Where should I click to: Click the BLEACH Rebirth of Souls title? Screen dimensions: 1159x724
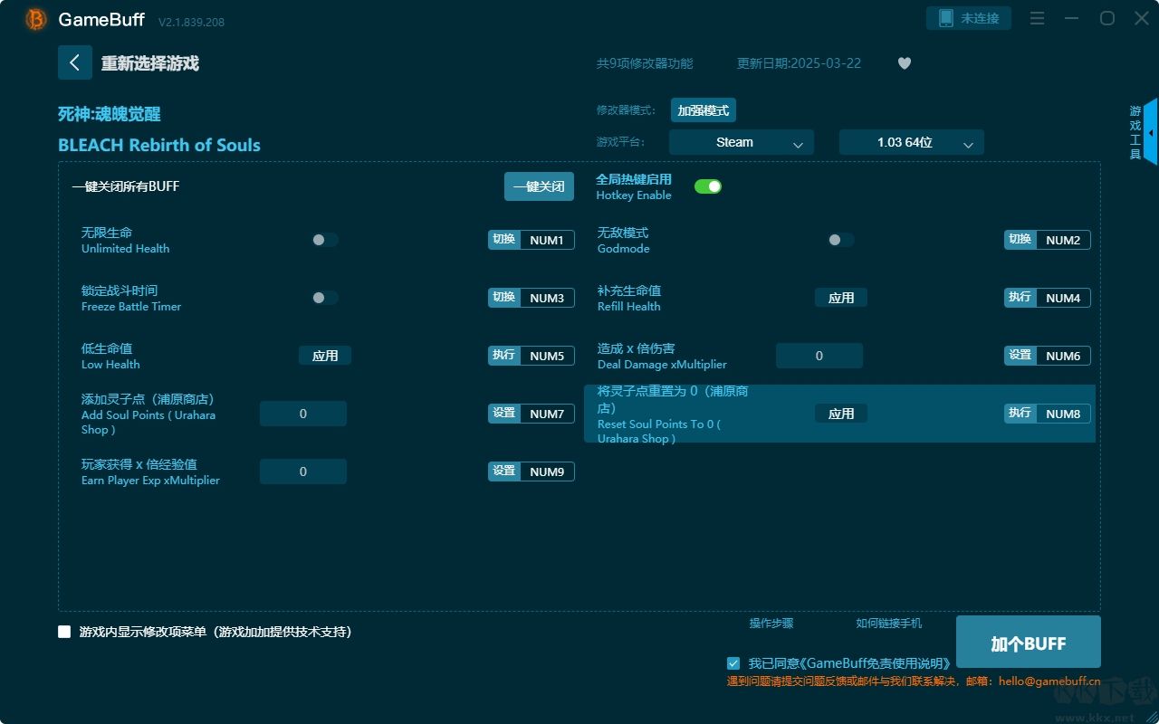[159, 145]
